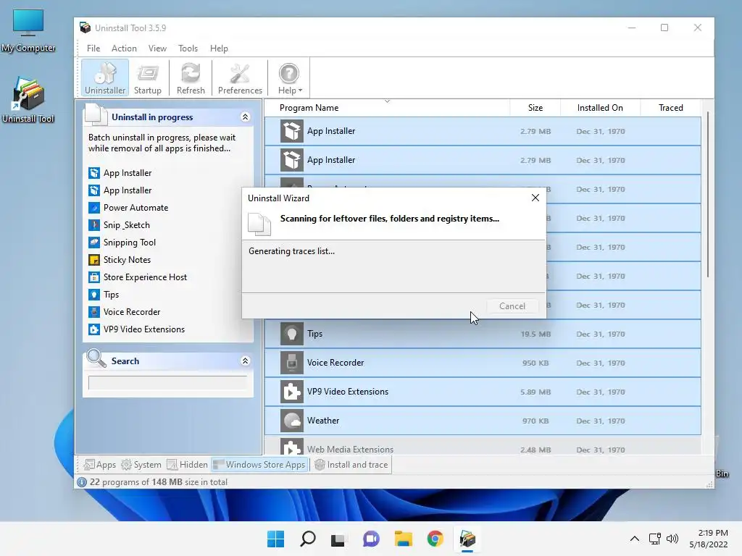
Task: Switch to the Hidden tab
Action: (x=188, y=465)
